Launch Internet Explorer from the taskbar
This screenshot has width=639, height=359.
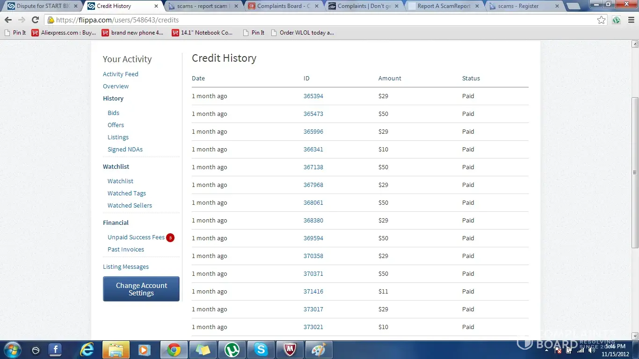(87, 349)
